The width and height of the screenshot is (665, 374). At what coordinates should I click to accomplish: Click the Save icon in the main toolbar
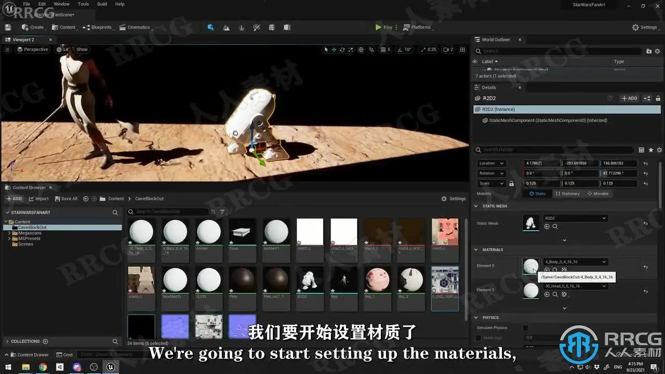(8, 27)
